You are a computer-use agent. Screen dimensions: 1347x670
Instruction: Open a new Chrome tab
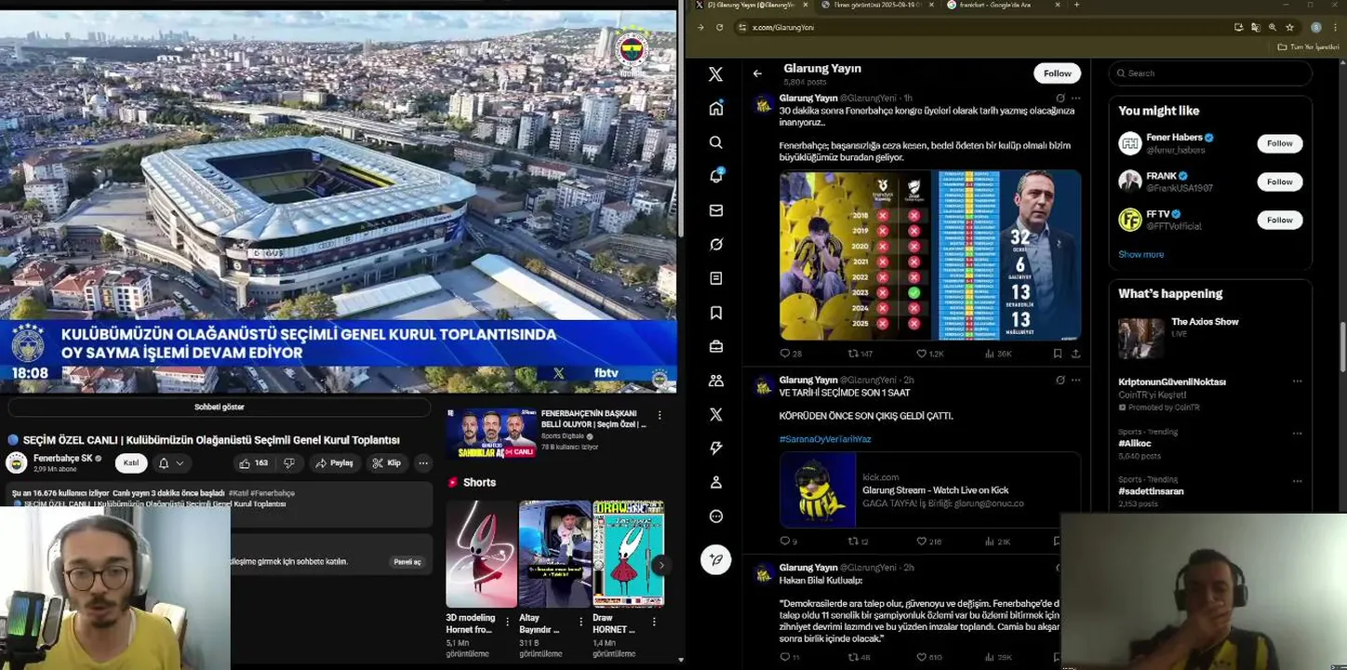point(1076,5)
